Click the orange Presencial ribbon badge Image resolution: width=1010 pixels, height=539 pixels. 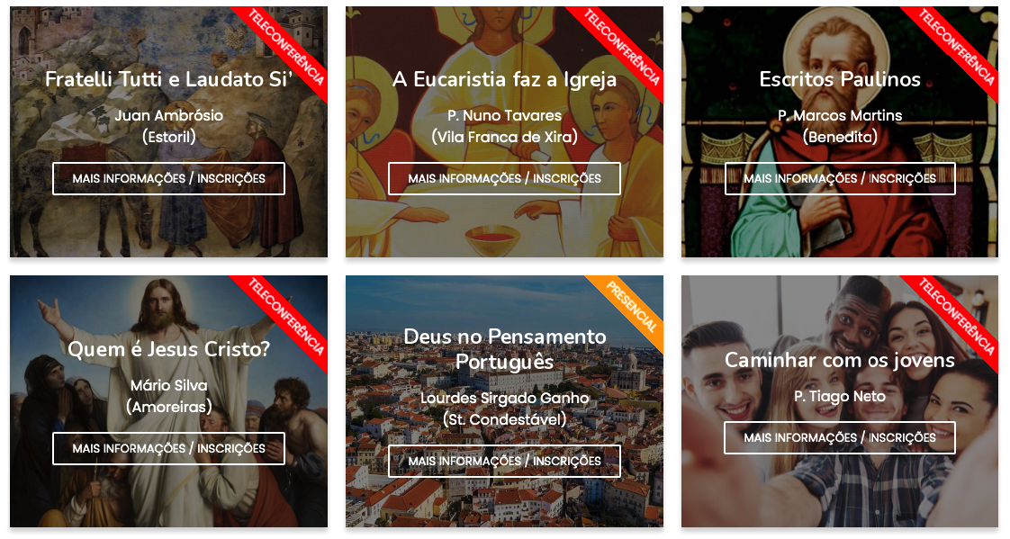coord(633,307)
